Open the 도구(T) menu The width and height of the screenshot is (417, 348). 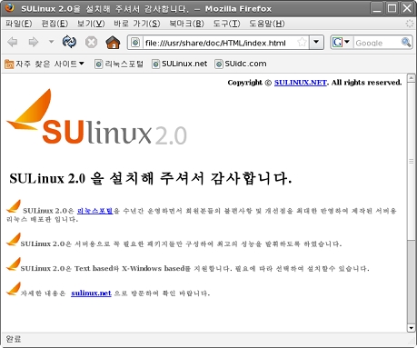[226, 24]
